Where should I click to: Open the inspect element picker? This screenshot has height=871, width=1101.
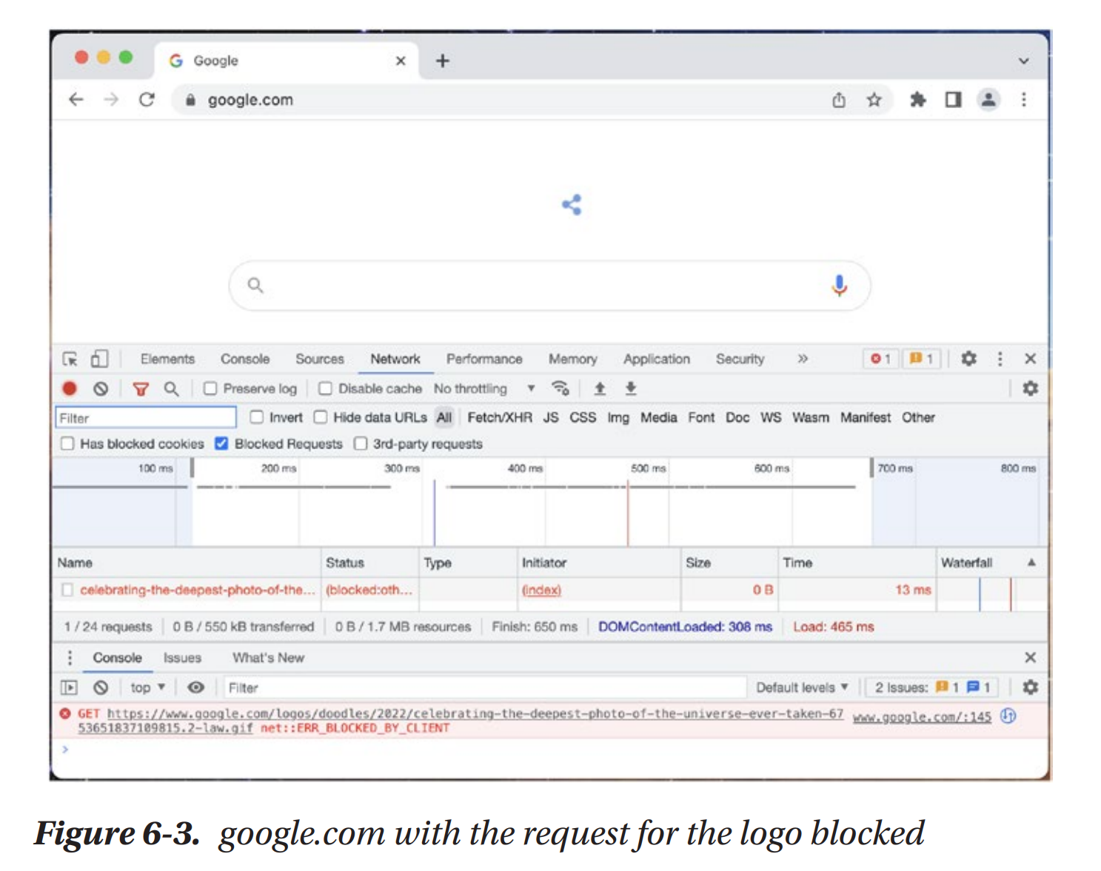pyautogui.click(x=70, y=359)
